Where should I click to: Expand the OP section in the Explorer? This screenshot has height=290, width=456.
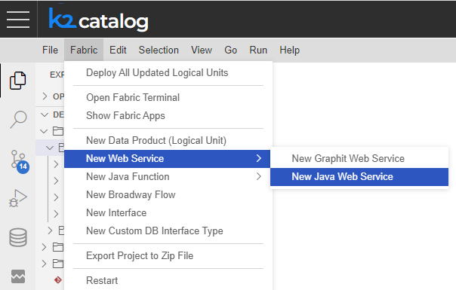tap(45, 96)
